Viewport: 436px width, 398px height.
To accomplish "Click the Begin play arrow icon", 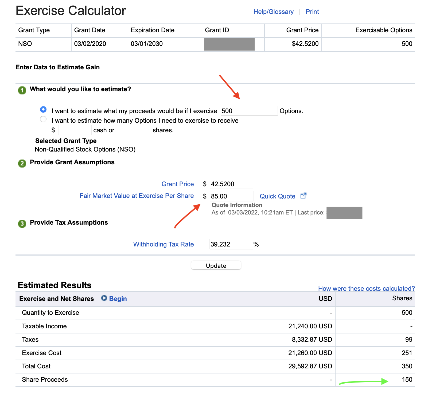I will point(104,298).
